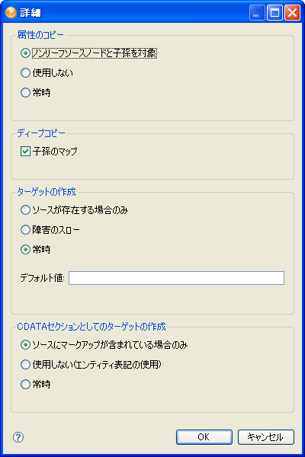Viewport: 305px width, 457px height.
Task: Maximize the 詳細 dialog window
Action: tap(274, 12)
